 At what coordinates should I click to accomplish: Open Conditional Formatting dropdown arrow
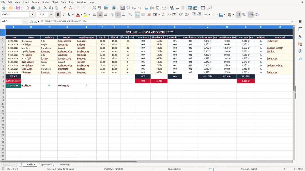(x=233, y=15)
